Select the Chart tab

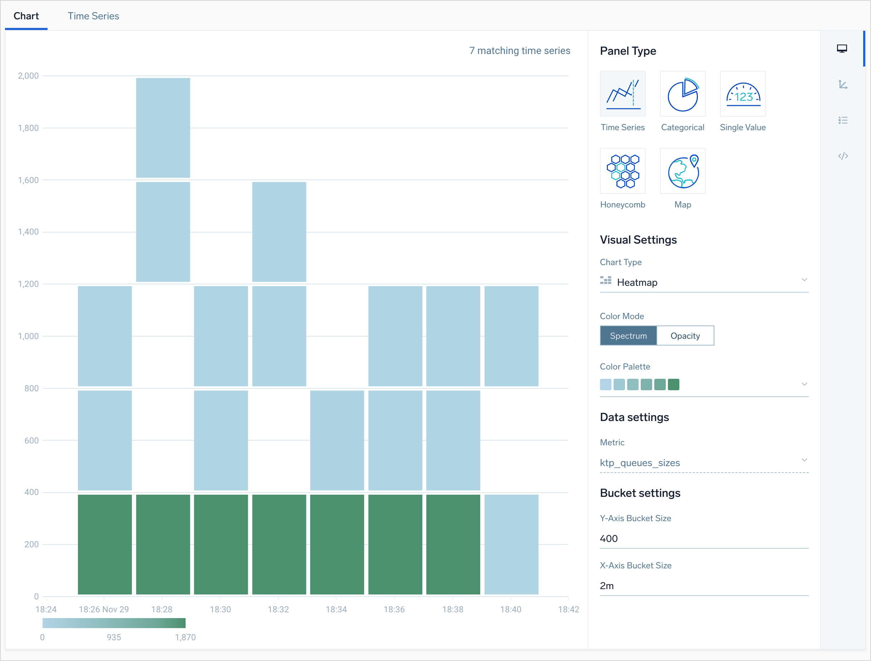(x=26, y=16)
